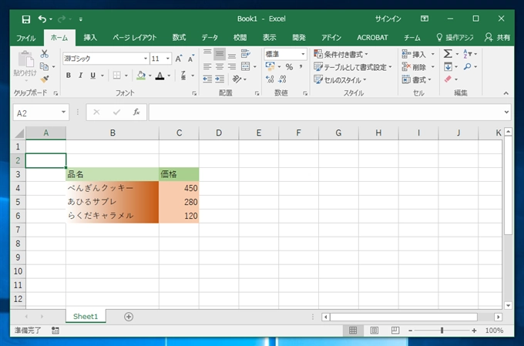The height and width of the screenshot is (346, 524).
Task: Decrease font size with small A
Action: [x=190, y=59]
